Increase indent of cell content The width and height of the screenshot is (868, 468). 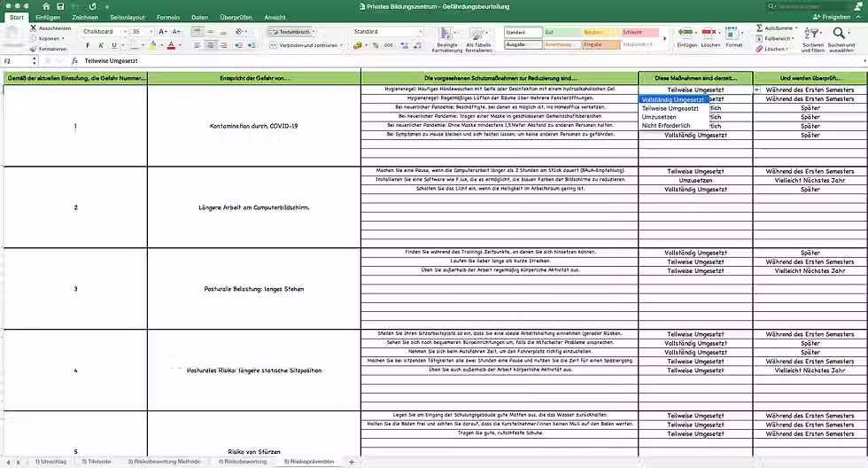tap(252, 45)
